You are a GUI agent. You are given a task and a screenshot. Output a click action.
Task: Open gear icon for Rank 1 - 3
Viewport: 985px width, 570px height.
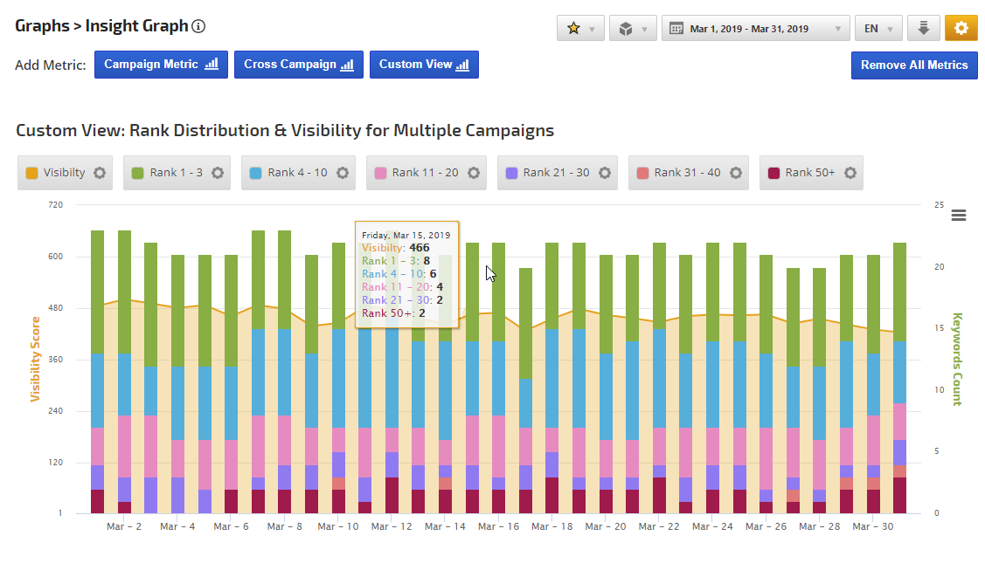[217, 173]
